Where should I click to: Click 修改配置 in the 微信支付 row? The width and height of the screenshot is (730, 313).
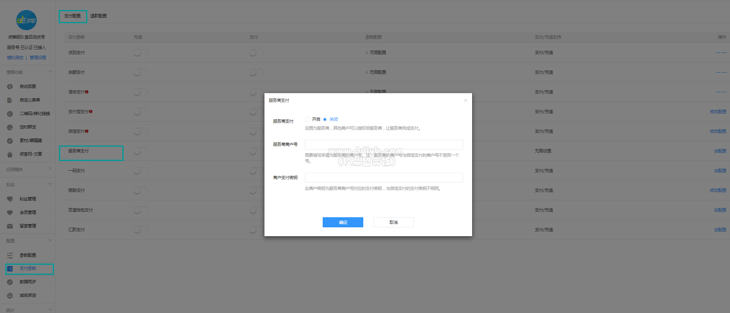pos(718,131)
